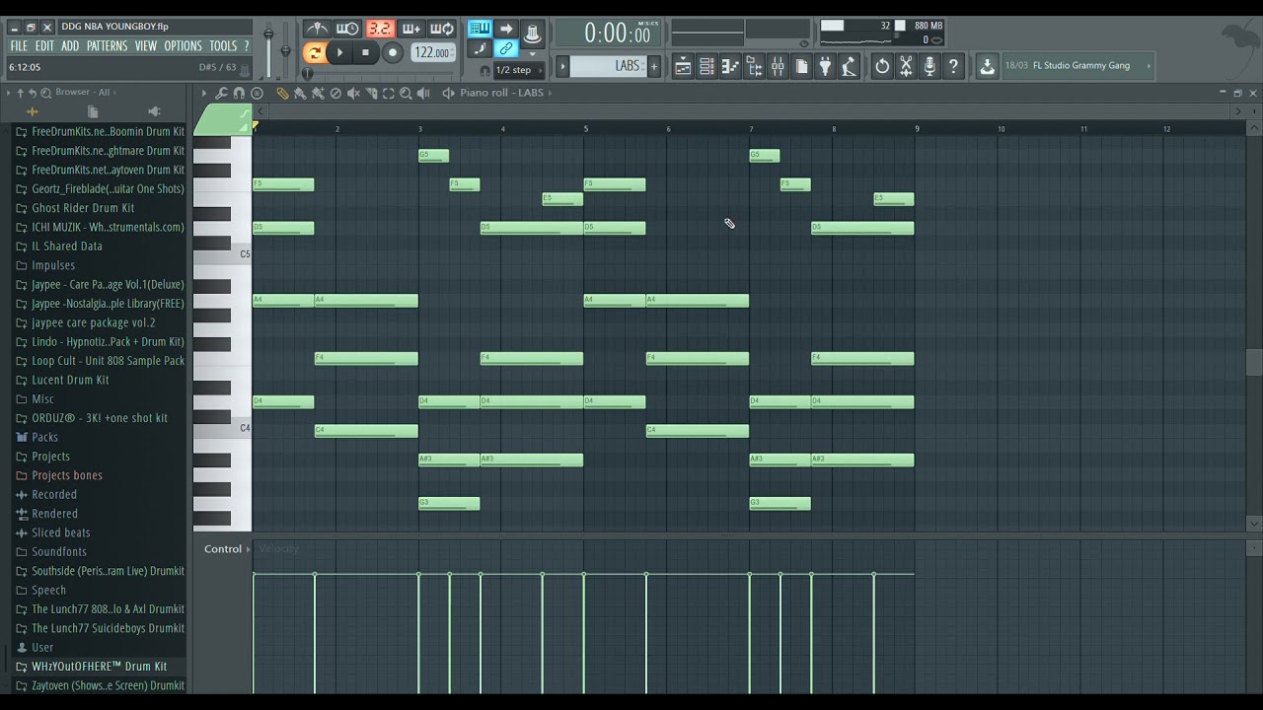
Task: Open the piano roll tools wrench menu
Action: [221, 93]
